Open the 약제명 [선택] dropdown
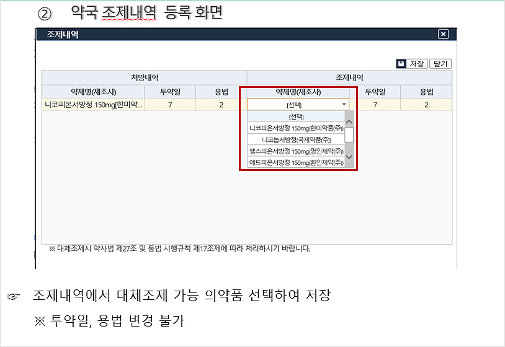505x347 pixels. pos(298,105)
